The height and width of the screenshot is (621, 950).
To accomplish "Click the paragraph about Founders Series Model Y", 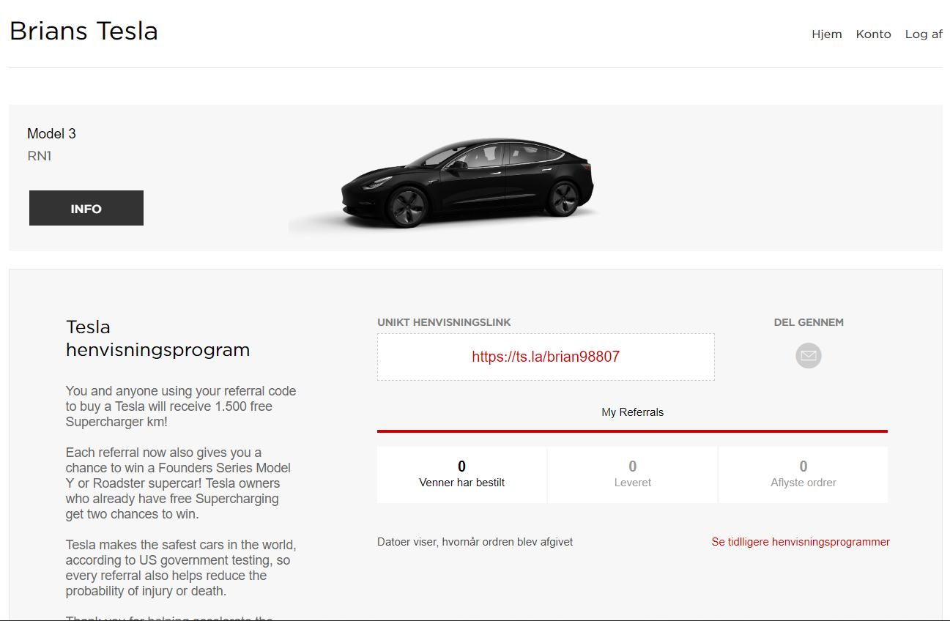I will [178, 483].
